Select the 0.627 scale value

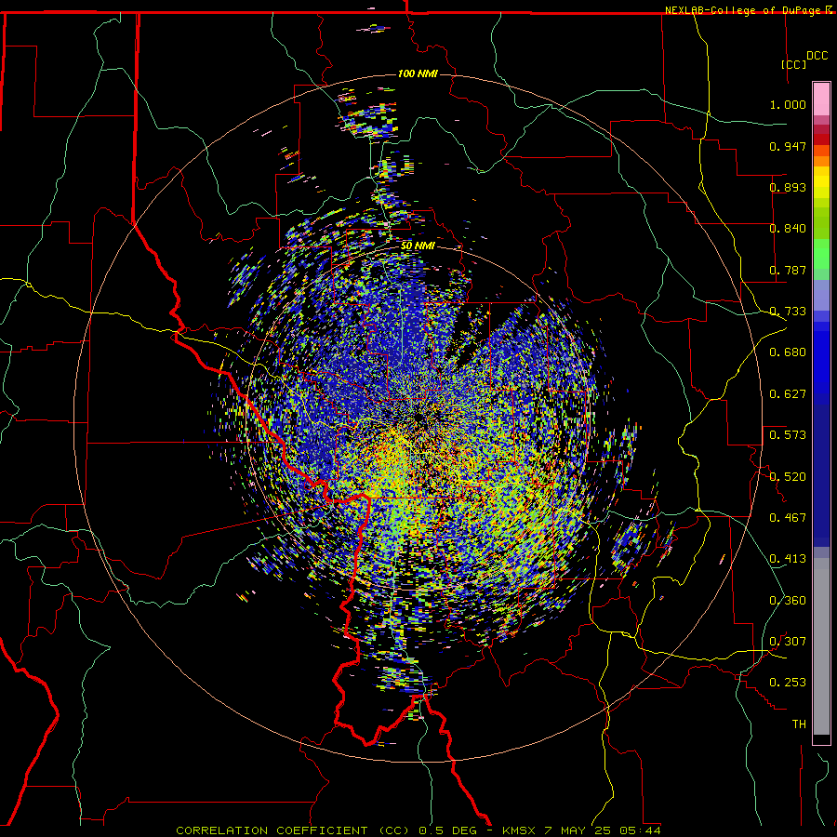point(788,394)
